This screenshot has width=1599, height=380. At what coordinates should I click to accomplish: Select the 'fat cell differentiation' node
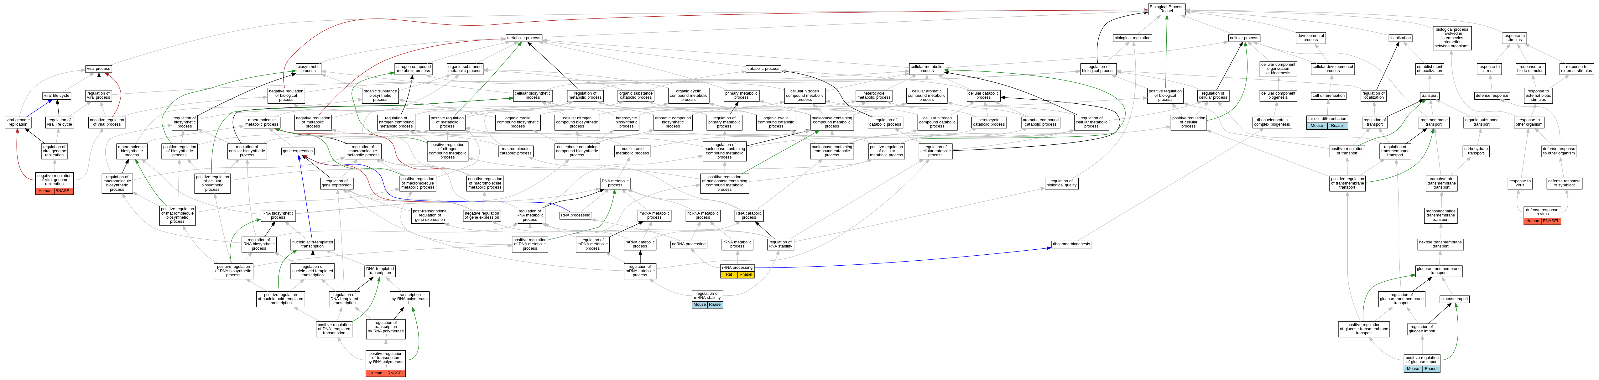pos(1327,119)
